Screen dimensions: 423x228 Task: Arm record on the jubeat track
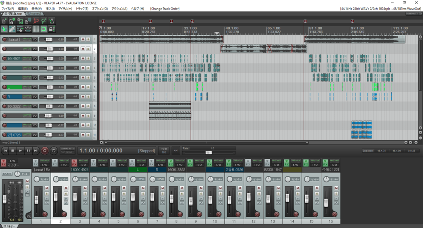4,39
